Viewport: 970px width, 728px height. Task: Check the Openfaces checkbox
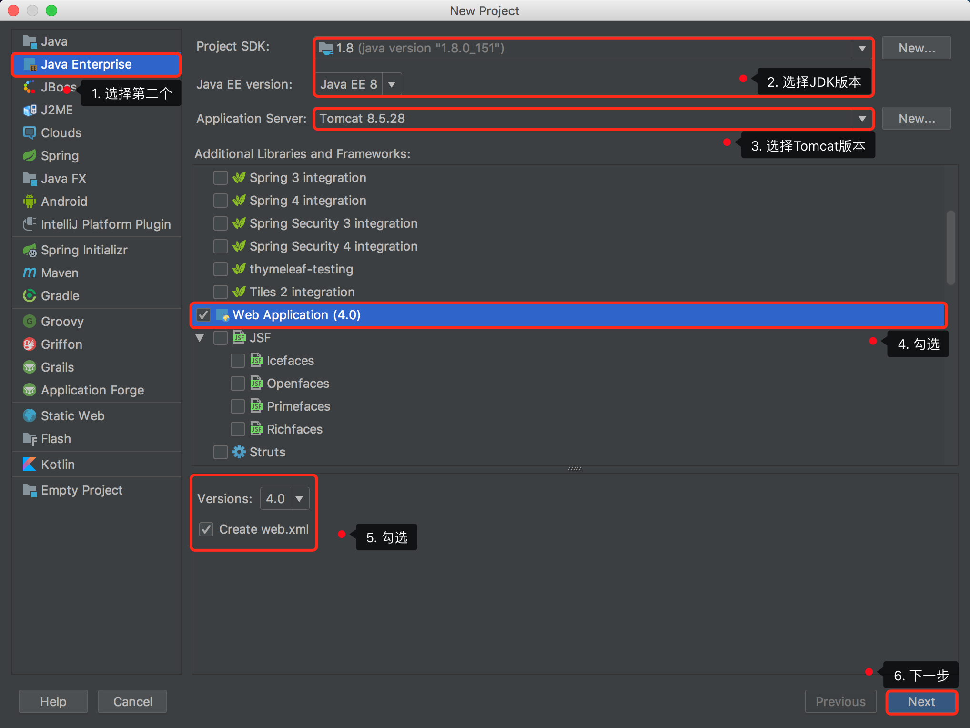[238, 384]
